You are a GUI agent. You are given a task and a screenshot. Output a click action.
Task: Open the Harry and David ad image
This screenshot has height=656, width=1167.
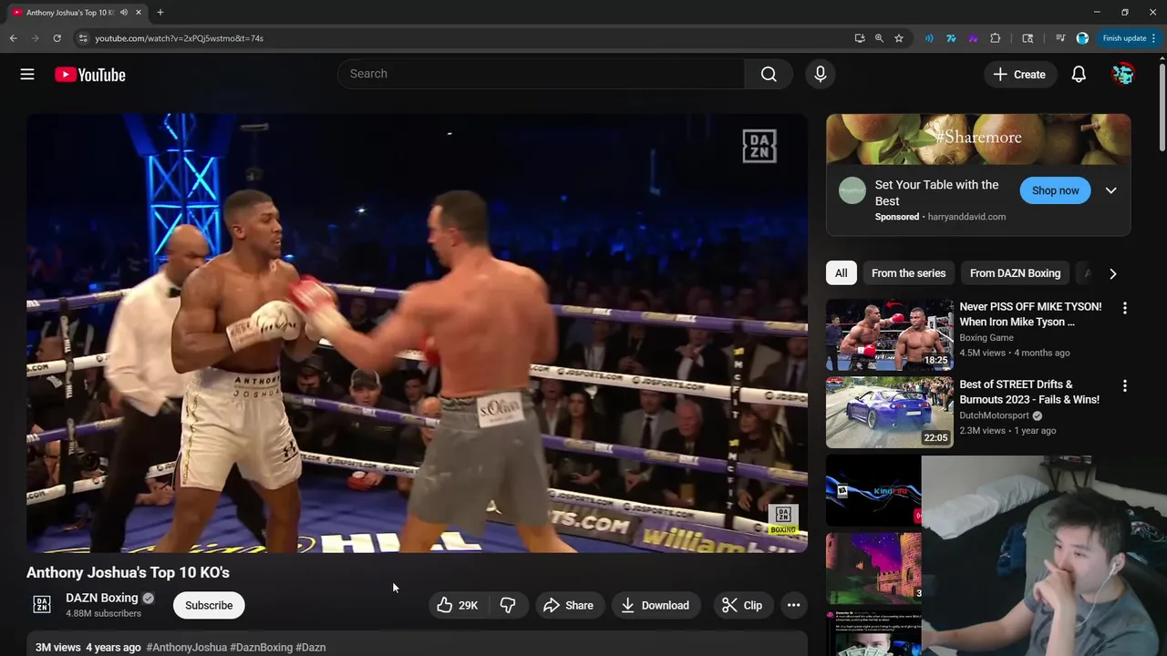[x=978, y=139]
